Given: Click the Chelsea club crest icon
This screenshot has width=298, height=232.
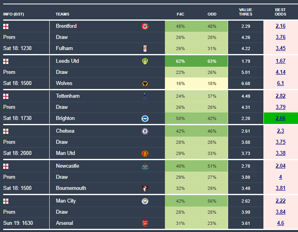Looking at the screenshot, I should [145, 131].
